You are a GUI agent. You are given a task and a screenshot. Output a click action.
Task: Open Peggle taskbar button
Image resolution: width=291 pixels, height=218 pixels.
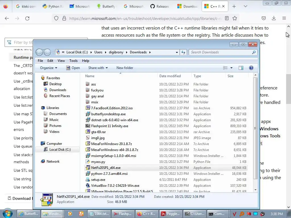click(x=171, y=214)
